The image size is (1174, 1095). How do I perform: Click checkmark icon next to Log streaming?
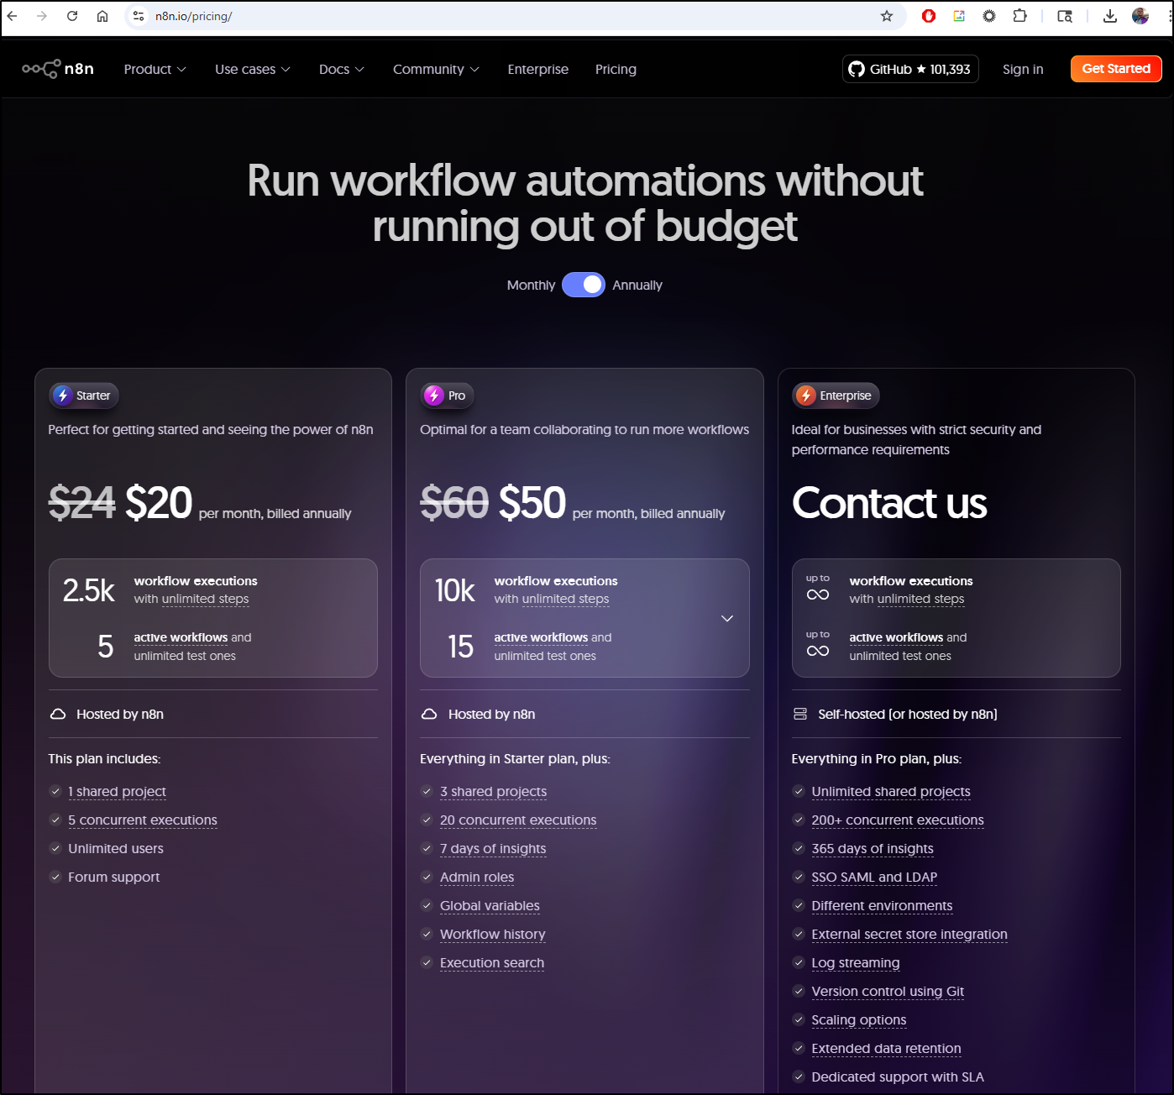click(x=799, y=962)
